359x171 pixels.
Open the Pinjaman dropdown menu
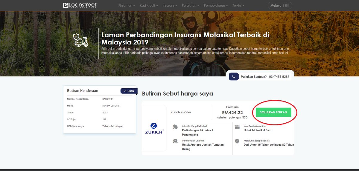pos(127,6)
